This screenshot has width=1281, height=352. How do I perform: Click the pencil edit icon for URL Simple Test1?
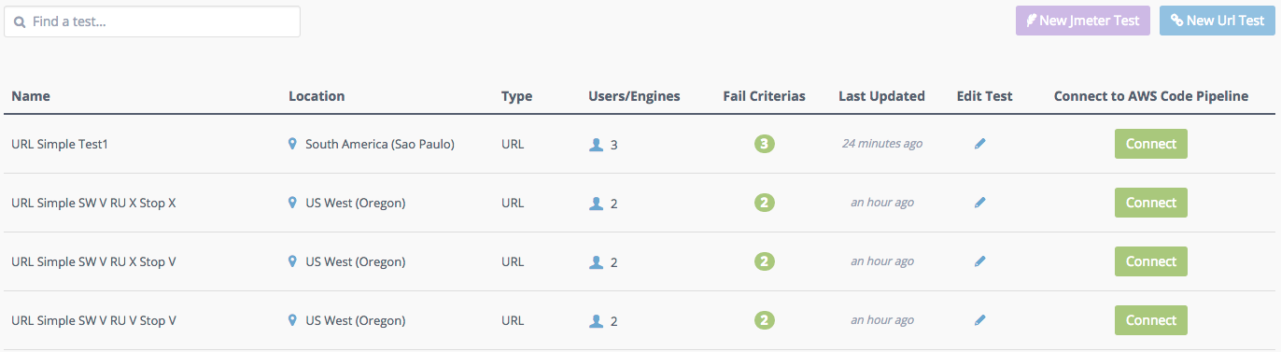979,144
